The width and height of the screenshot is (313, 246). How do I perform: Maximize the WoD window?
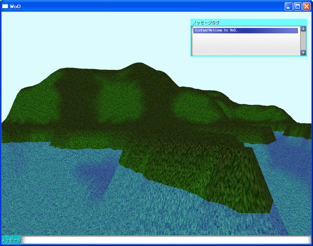click(x=298, y=6)
